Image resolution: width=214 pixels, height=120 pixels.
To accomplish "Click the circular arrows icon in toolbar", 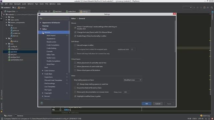I will click(x=204, y=7).
